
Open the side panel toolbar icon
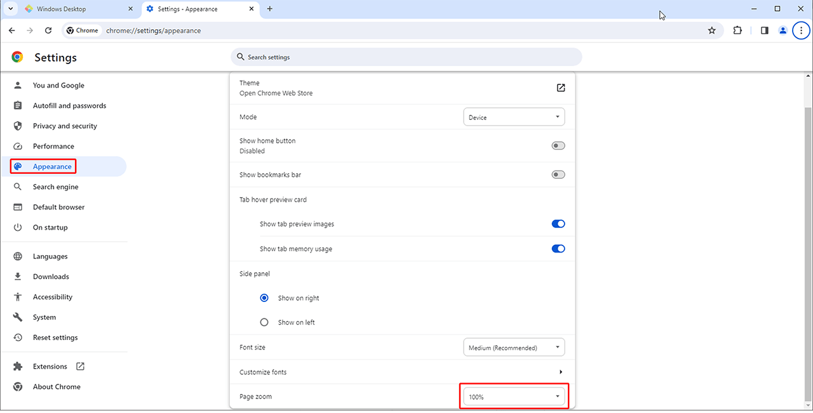pos(764,30)
